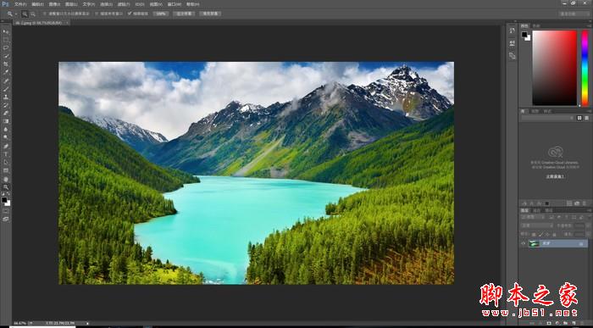
Task: Select the Gradient tool
Action: click(x=6, y=121)
